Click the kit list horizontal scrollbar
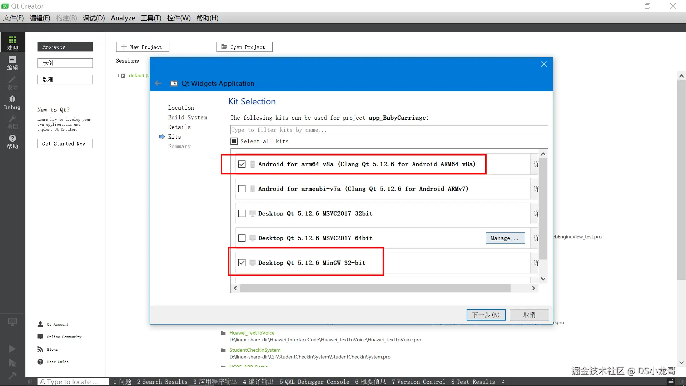Image resolution: width=686 pixels, height=386 pixels. 375,288
